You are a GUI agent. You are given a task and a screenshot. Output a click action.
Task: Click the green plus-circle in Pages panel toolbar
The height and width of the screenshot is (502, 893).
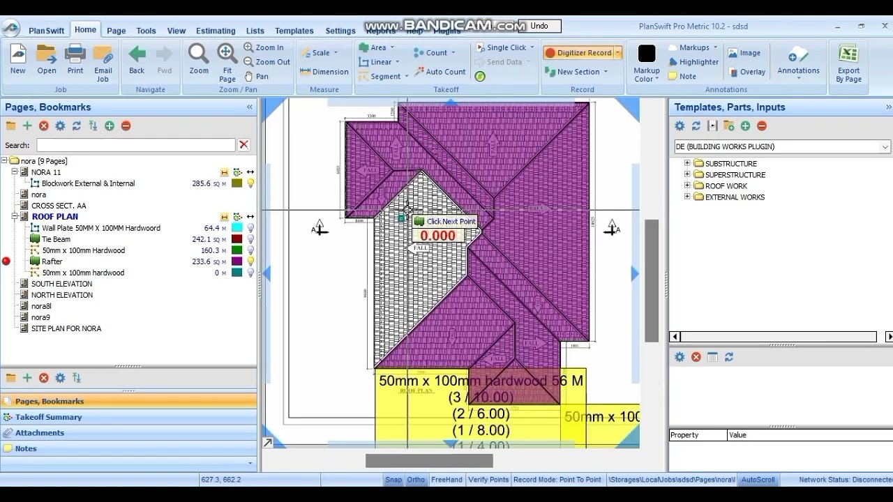110,126
